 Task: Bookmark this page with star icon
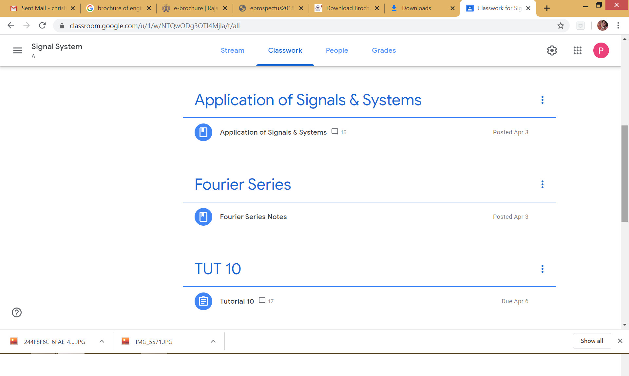pyautogui.click(x=561, y=26)
